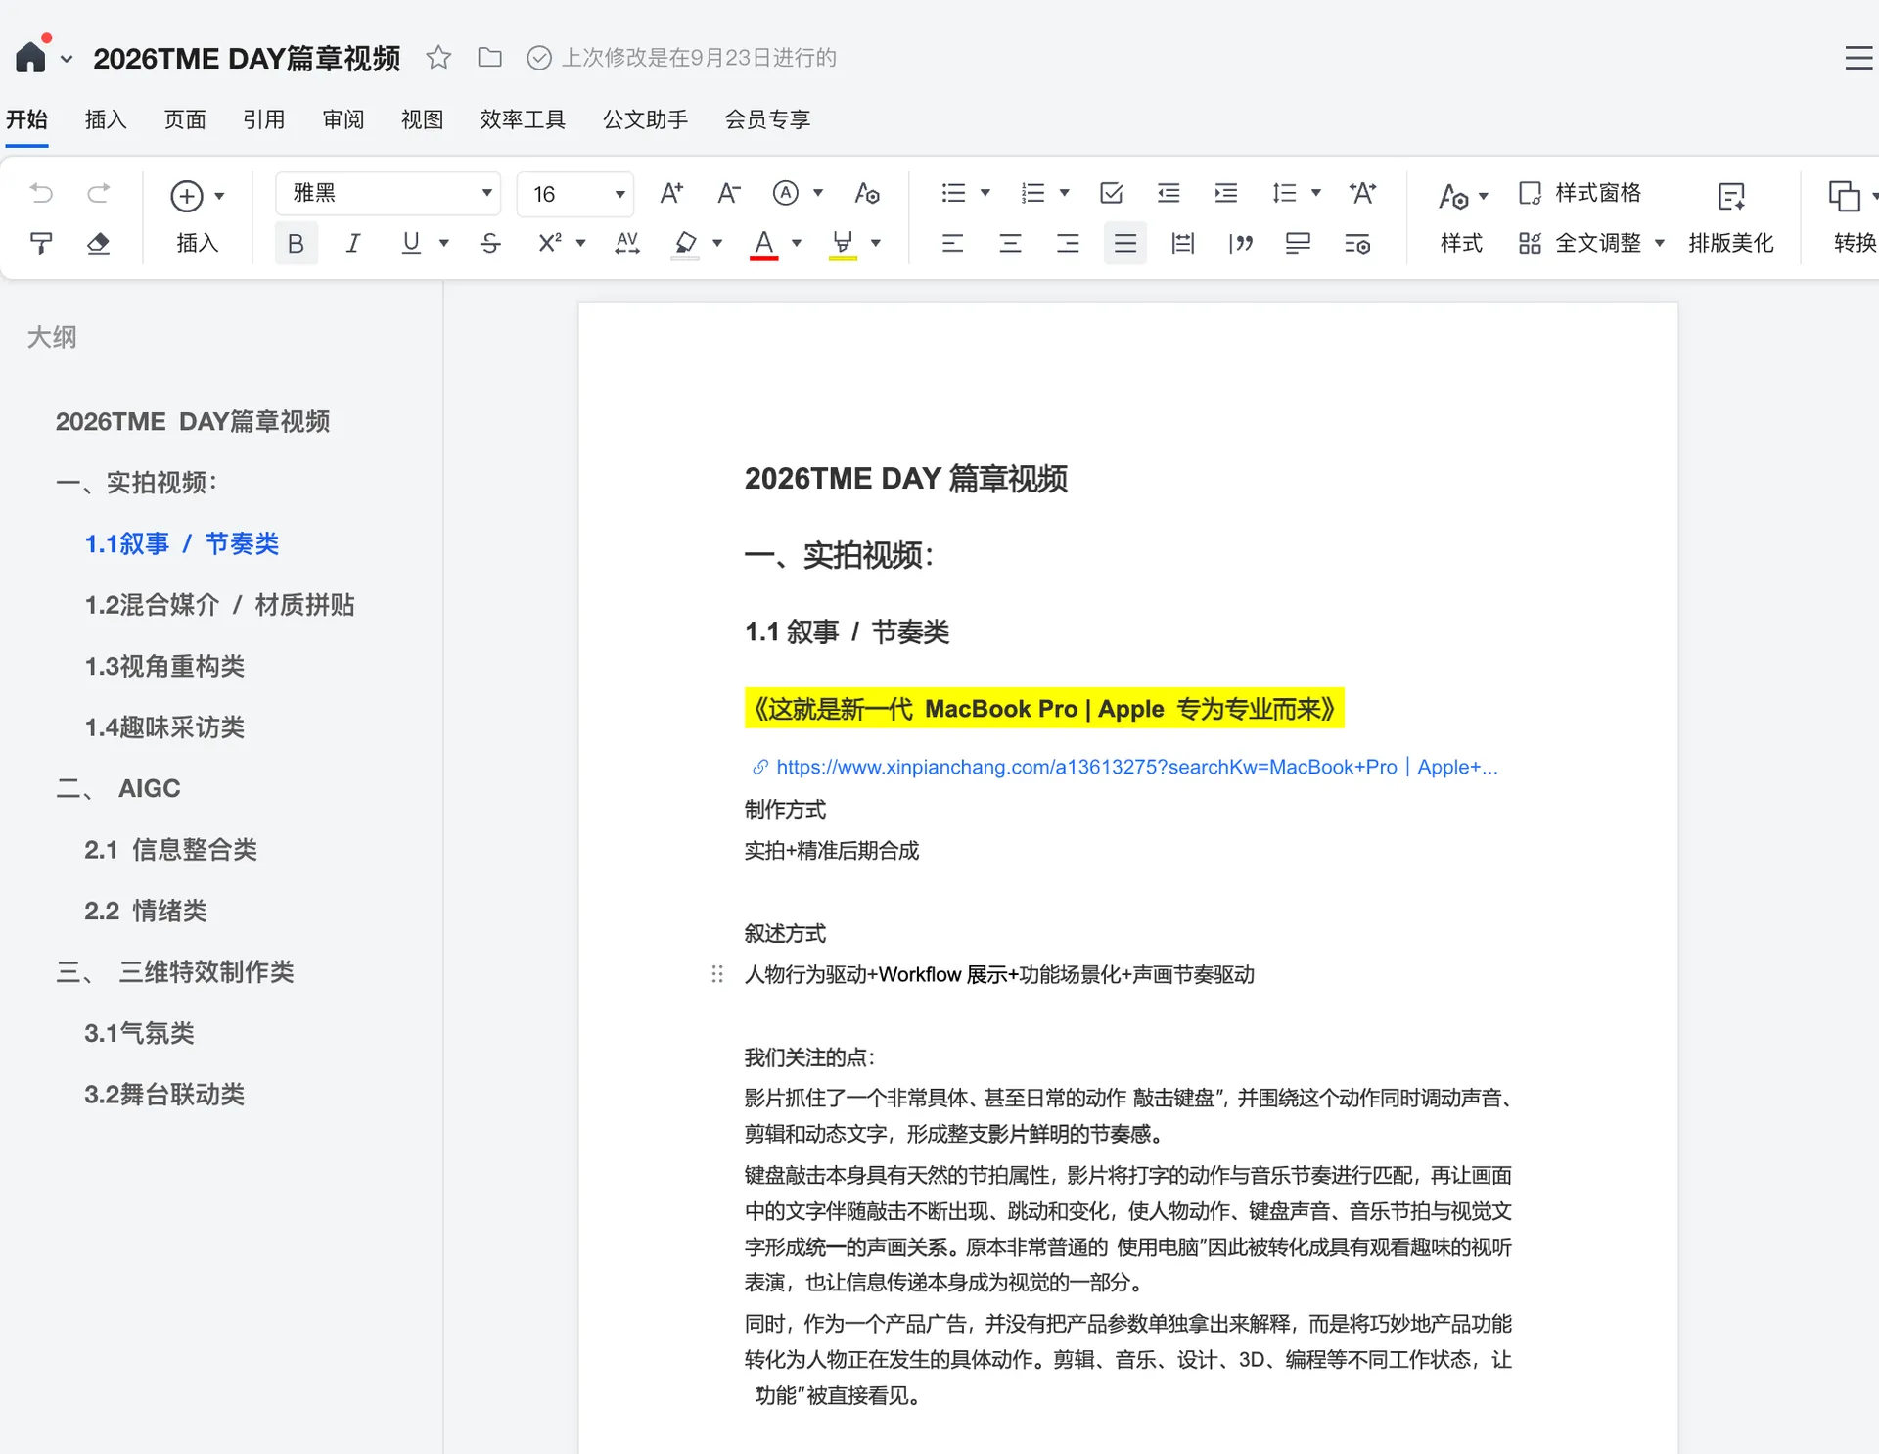Click the home icon
Image resolution: width=1879 pixels, height=1454 pixels.
(x=30, y=57)
